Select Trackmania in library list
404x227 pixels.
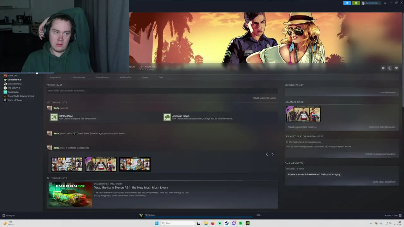[x=13, y=92]
